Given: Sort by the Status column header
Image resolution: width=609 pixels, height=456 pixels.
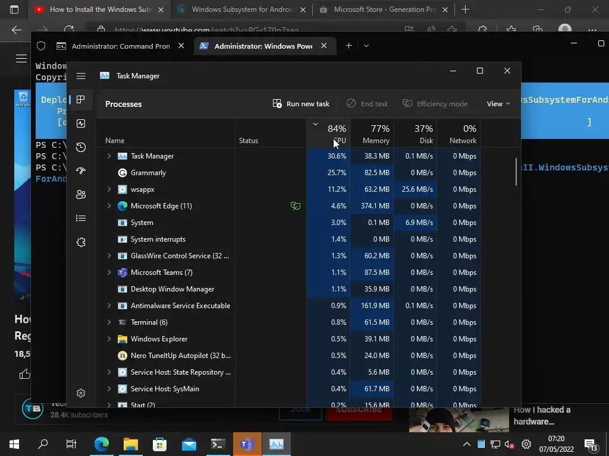Looking at the screenshot, I should 249,140.
